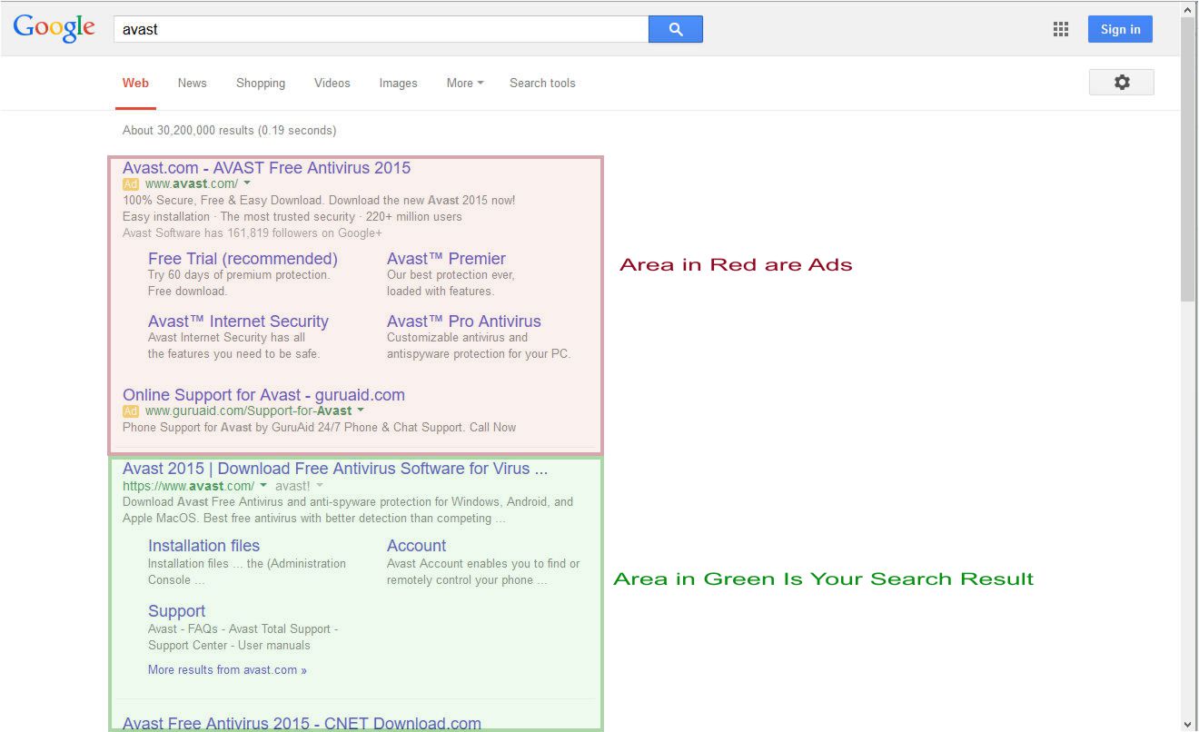Click the Sign in button
This screenshot has width=1199, height=732.
[1120, 29]
